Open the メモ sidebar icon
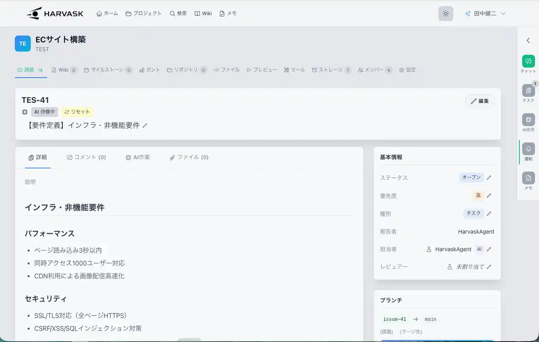The width and height of the screenshot is (539, 342). [528, 178]
